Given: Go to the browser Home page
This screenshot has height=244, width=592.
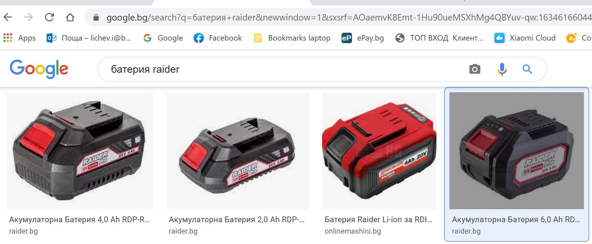Looking at the screenshot, I should 70,17.
